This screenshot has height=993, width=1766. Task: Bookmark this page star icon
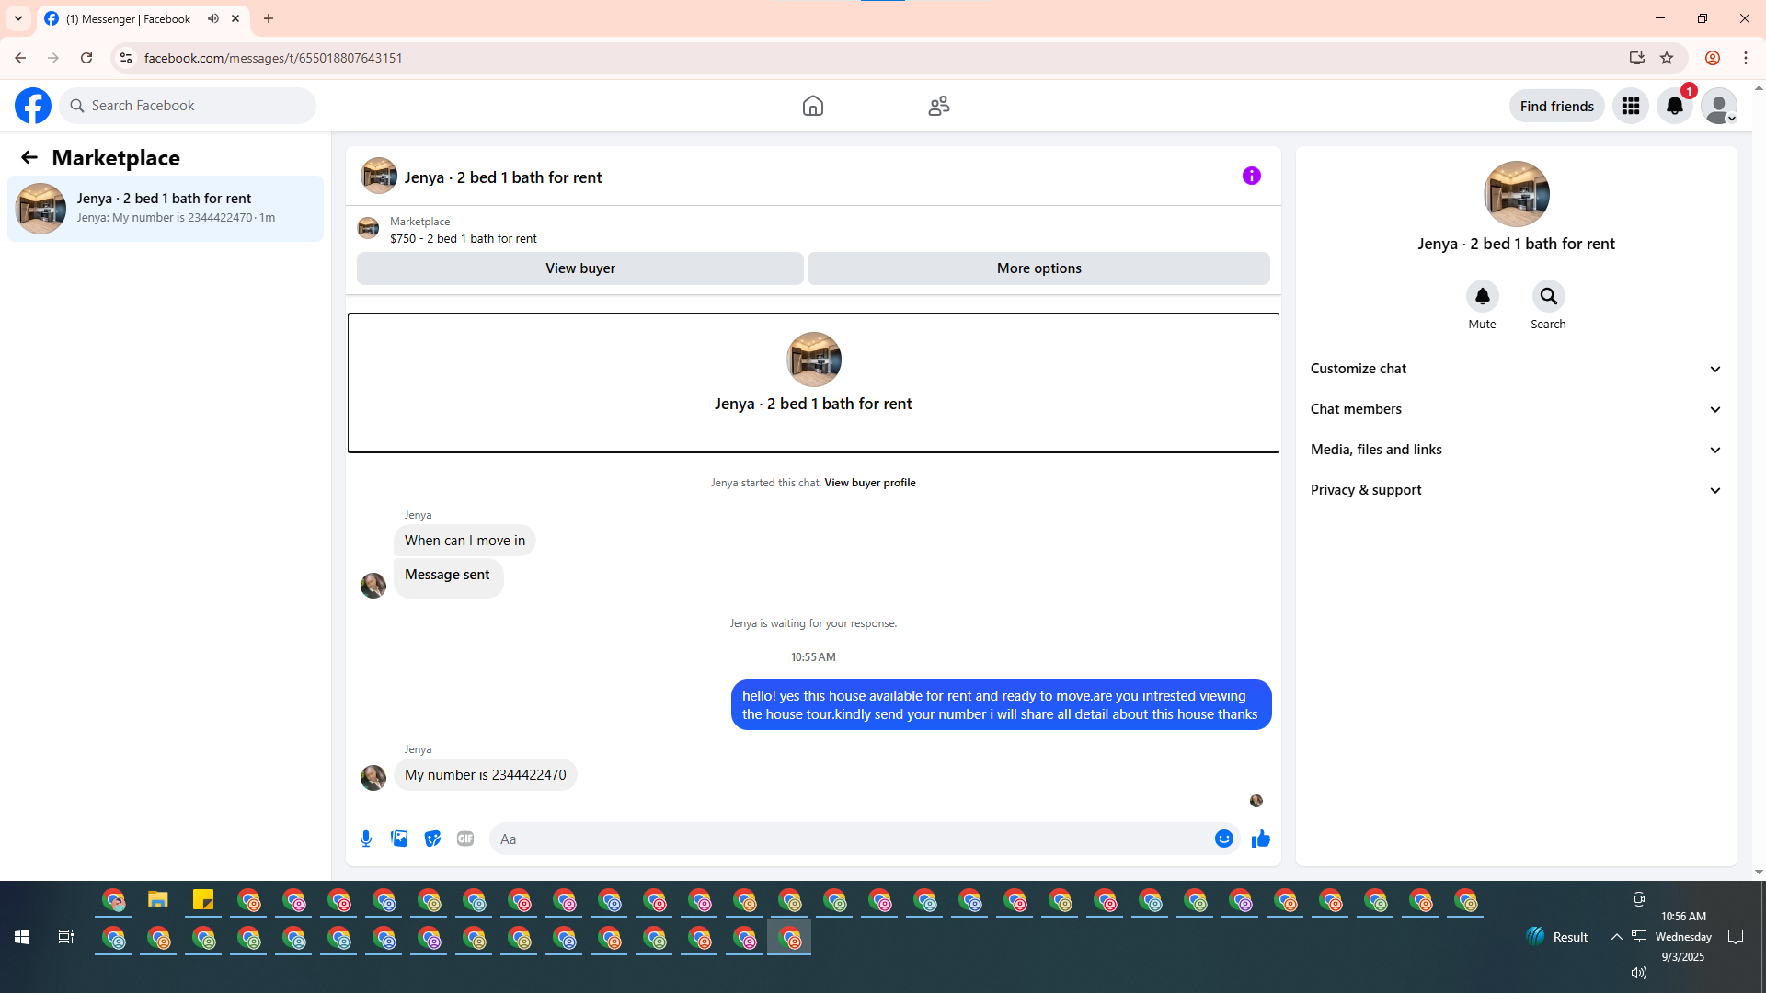1667,58
